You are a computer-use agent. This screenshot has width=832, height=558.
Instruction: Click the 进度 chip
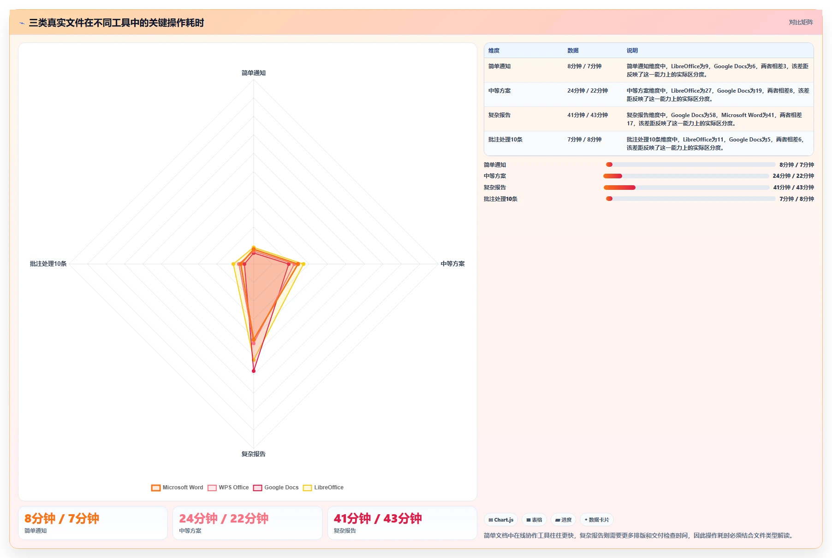(x=563, y=520)
